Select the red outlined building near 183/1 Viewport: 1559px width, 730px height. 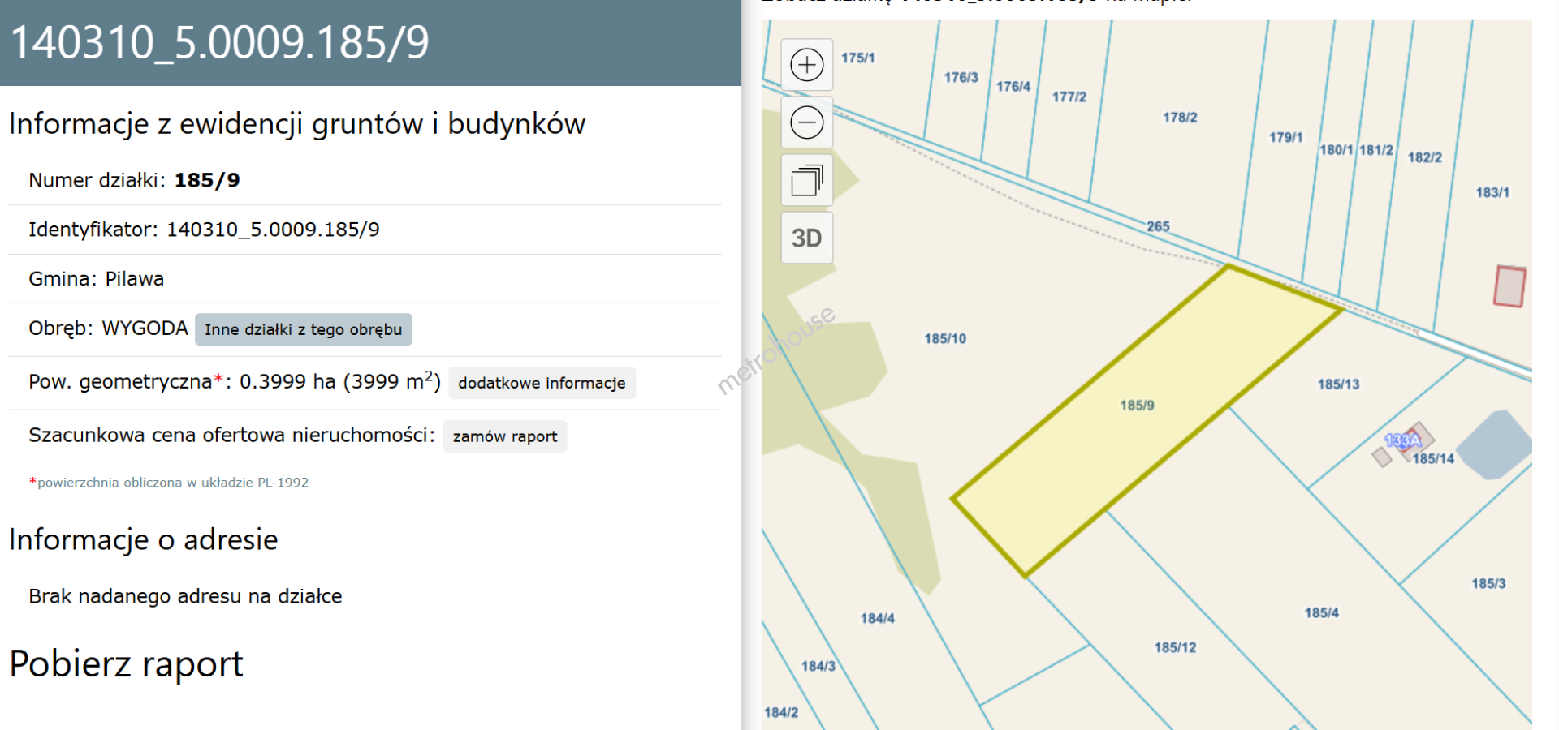tap(1509, 286)
